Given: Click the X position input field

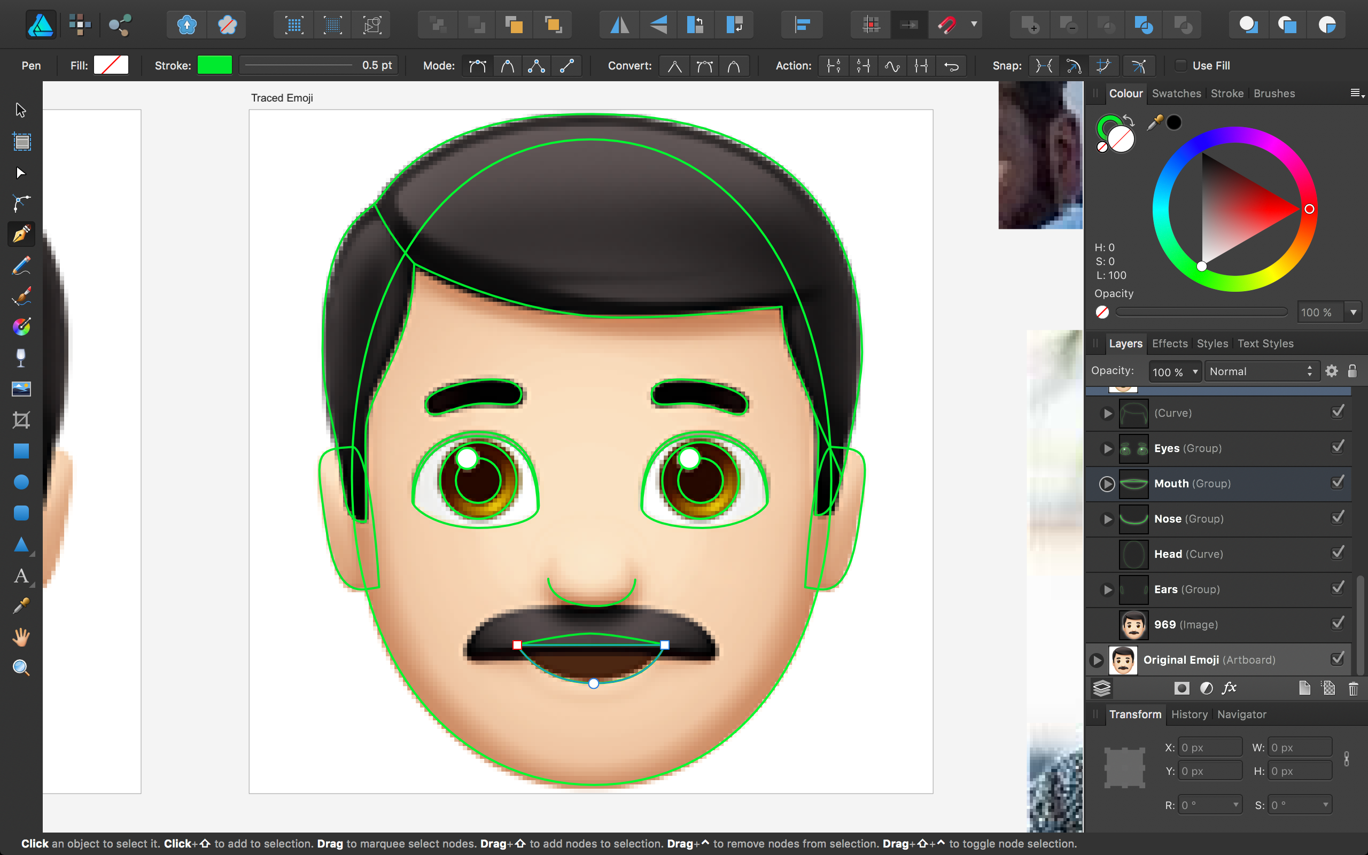Looking at the screenshot, I should click(x=1210, y=747).
